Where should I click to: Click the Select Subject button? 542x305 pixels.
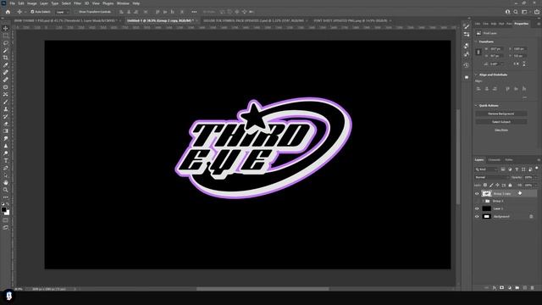pos(501,122)
